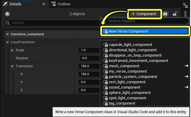Viewport: 191px width, 117px height.
Task: Click New Verse Component class icon
Action: pyautogui.click(x=106, y=31)
